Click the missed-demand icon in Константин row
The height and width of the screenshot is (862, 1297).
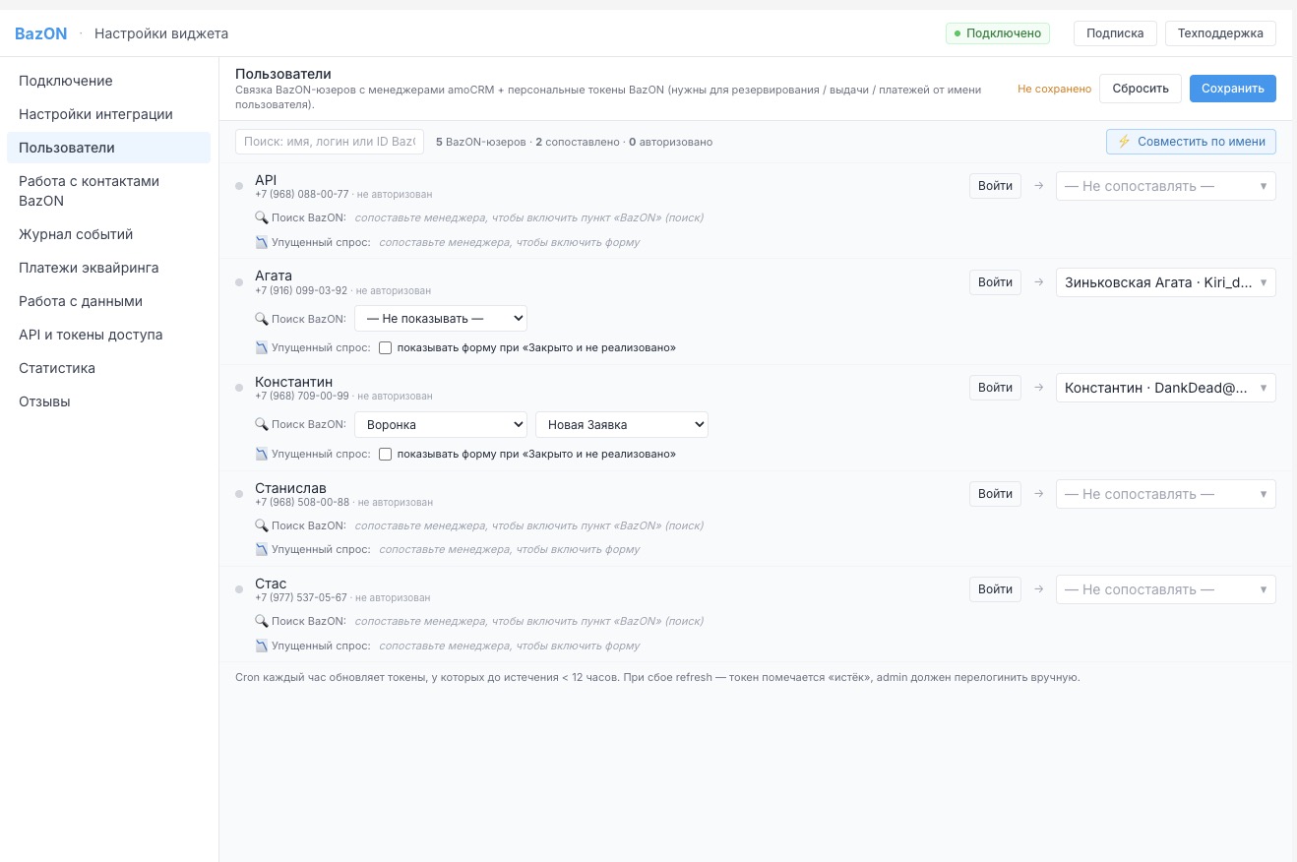261,454
